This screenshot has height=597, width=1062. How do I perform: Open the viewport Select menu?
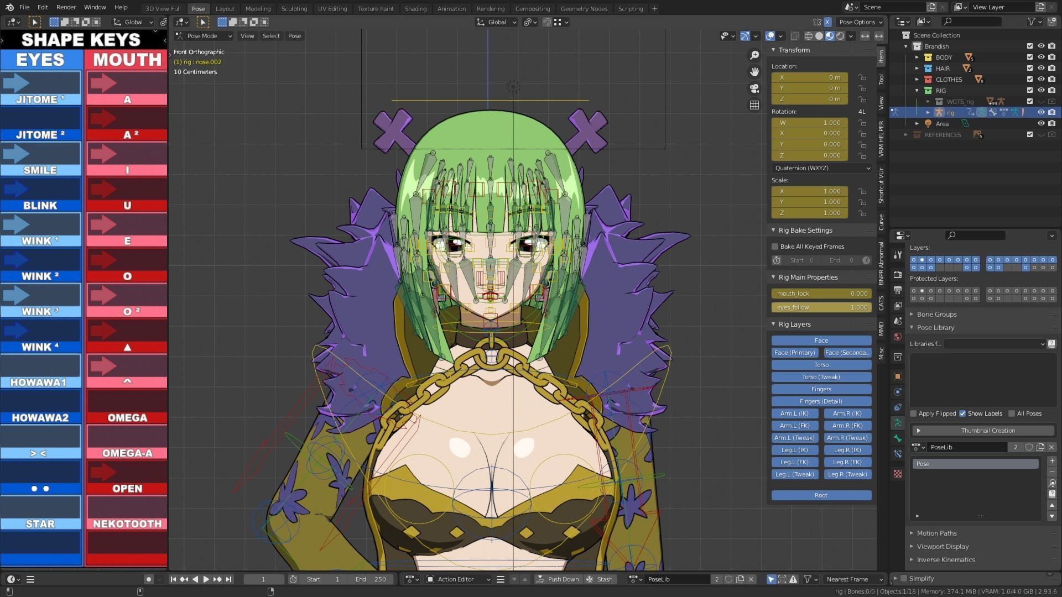click(x=271, y=36)
